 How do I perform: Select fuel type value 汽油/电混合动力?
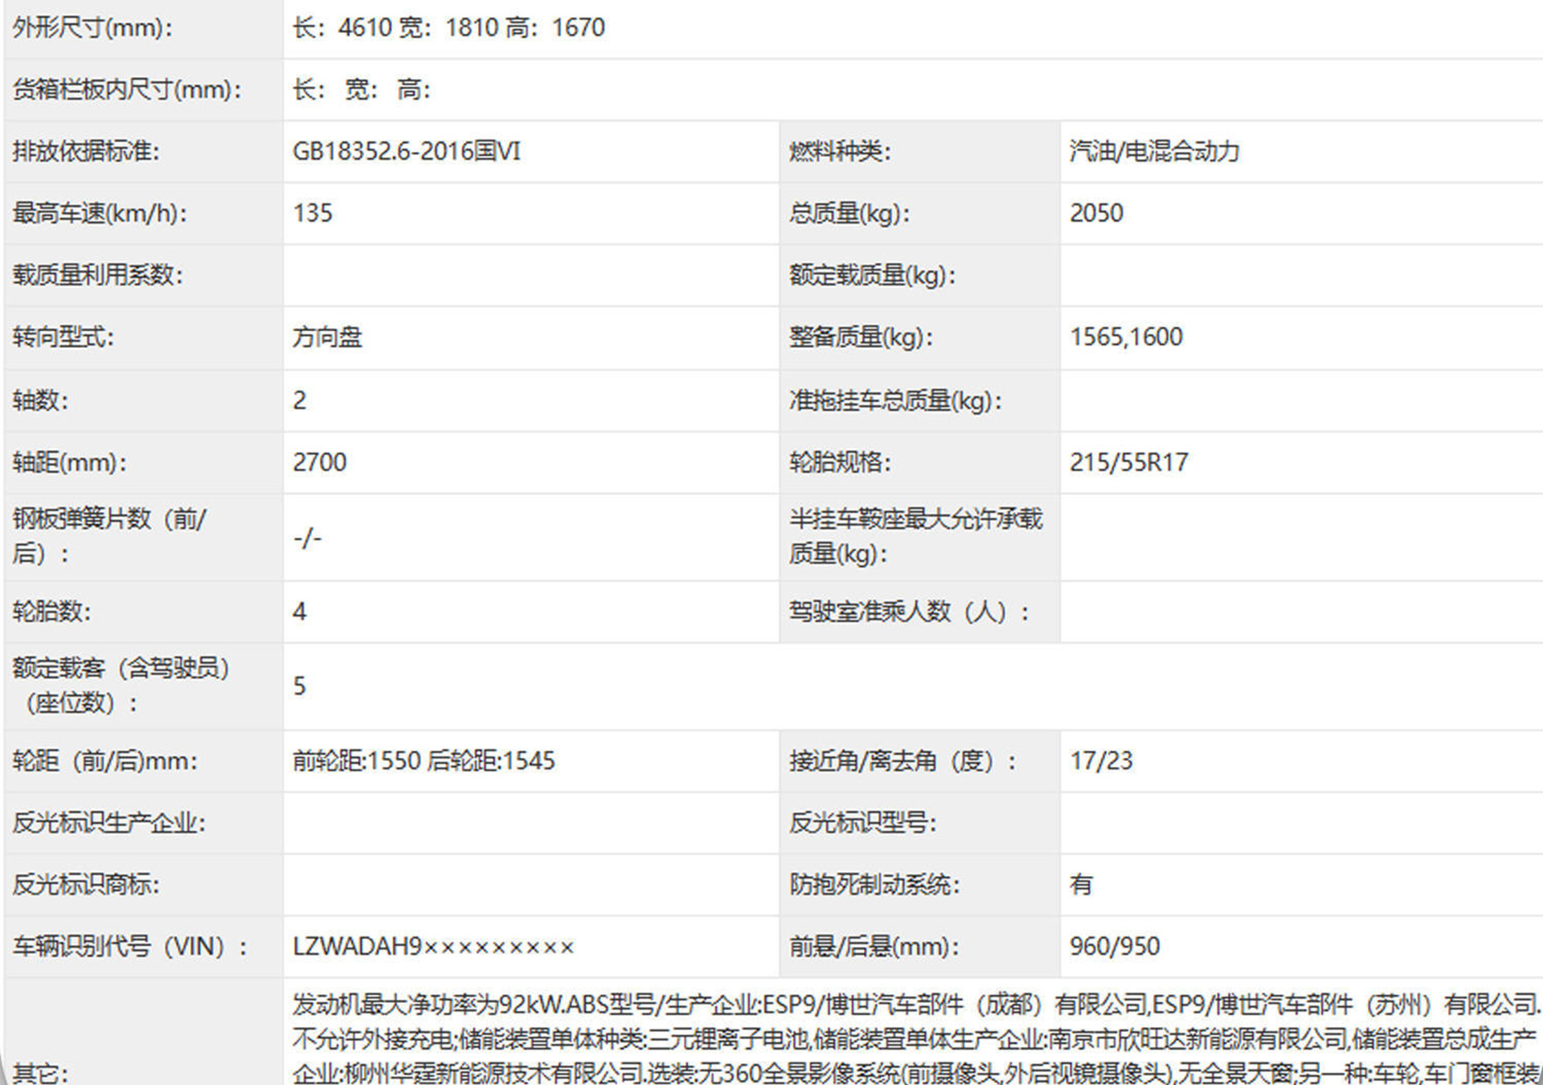click(x=1154, y=151)
